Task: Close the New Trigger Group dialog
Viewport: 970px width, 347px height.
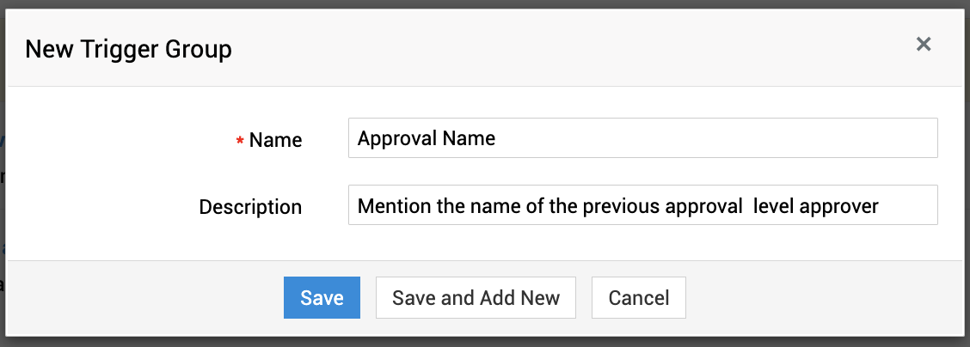Action: click(x=924, y=45)
